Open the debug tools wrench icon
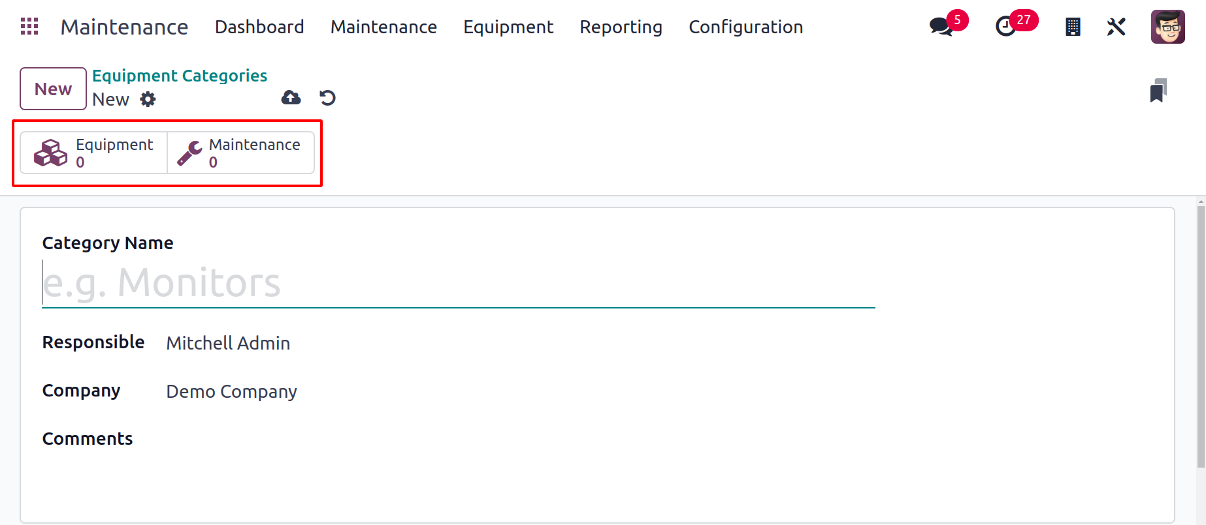 (x=1116, y=27)
